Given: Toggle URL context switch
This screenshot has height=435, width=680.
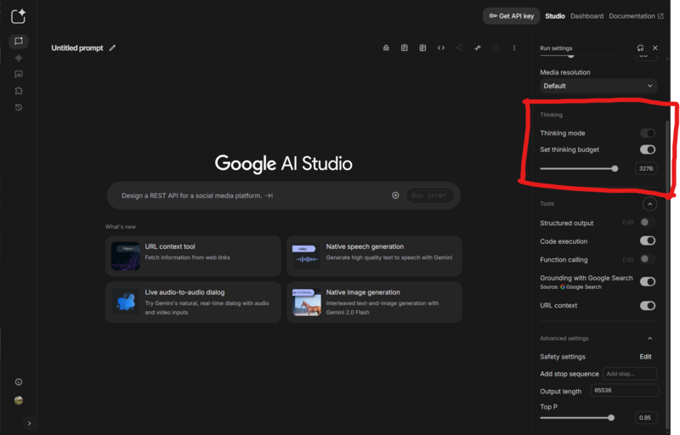Looking at the screenshot, I should 648,306.
